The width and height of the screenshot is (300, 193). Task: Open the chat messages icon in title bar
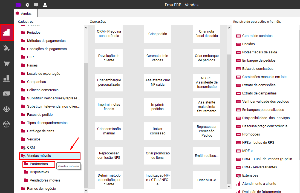point(36,5)
